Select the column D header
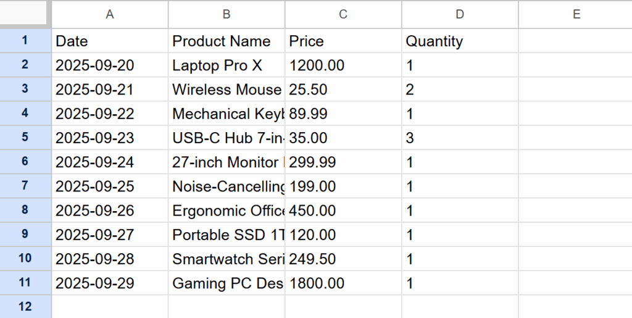Screen dimensions: 632x318 pyautogui.click(x=460, y=14)
